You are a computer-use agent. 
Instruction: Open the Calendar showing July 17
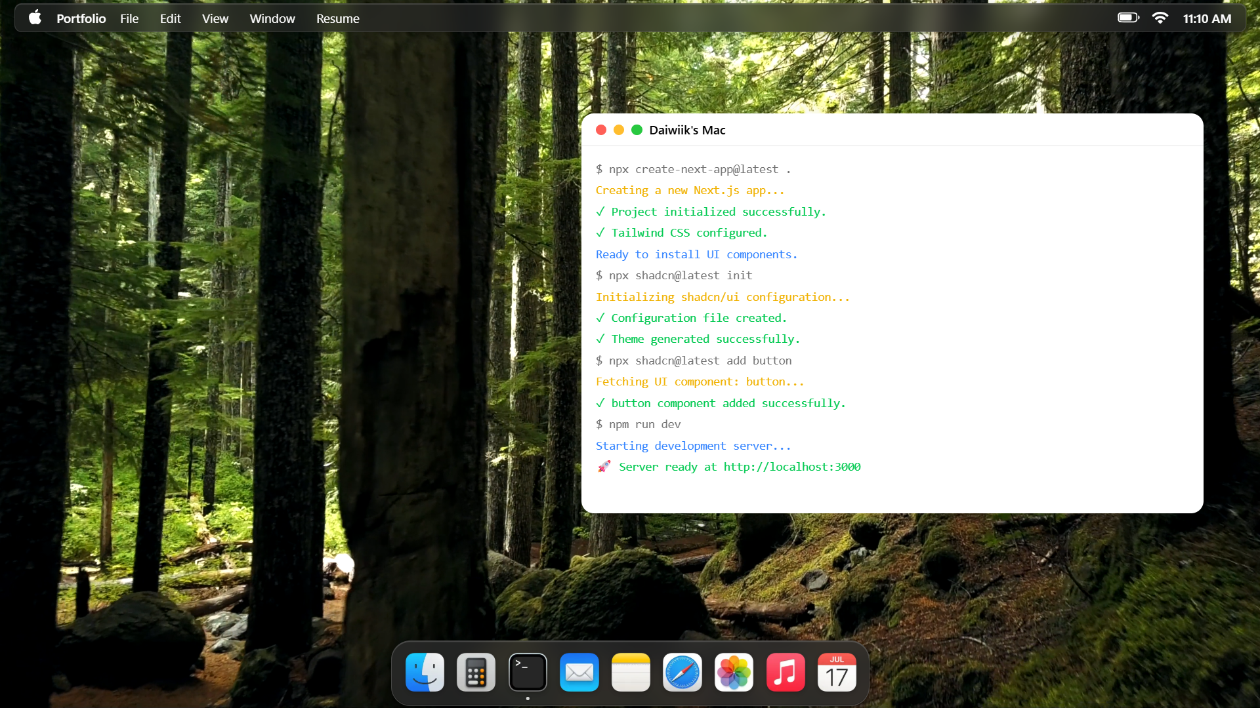click(x=837, y=672)
